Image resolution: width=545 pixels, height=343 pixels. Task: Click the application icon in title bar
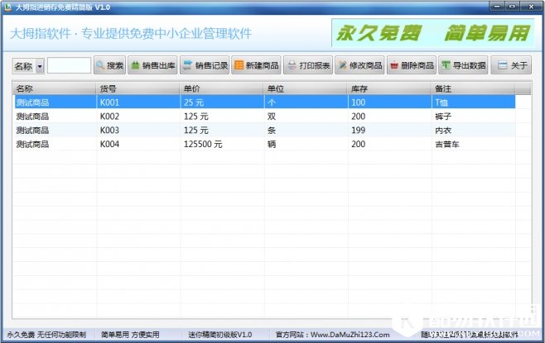(x=7, y=7)
